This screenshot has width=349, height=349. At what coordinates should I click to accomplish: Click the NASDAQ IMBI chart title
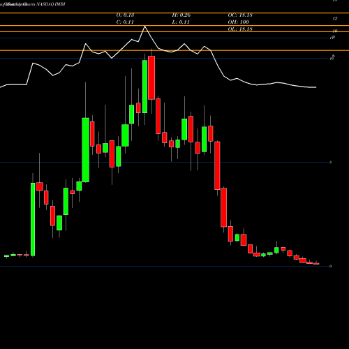point(33,4)
